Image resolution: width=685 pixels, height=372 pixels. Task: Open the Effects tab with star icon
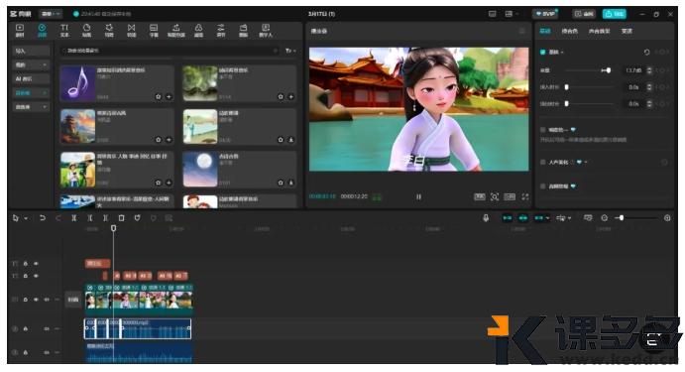coord(109,30)
